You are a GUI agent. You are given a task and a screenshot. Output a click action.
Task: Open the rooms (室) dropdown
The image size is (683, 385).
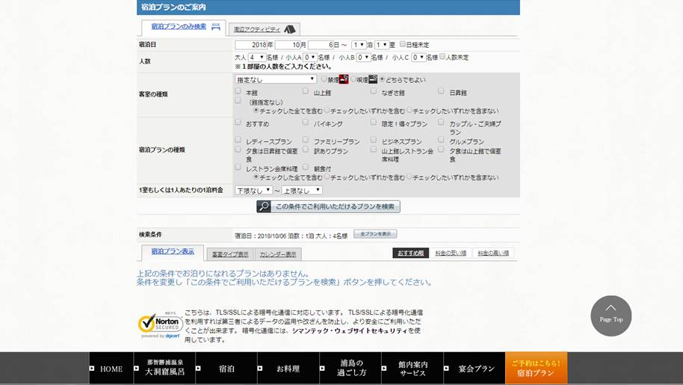(x=382, y=44)
